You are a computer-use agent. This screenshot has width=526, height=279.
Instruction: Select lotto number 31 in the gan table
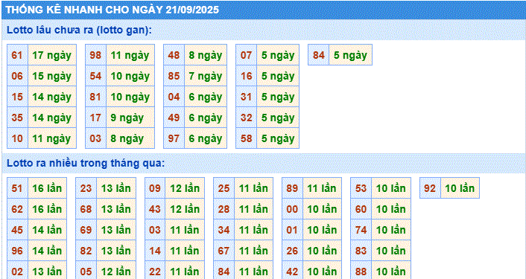(246, 97)
